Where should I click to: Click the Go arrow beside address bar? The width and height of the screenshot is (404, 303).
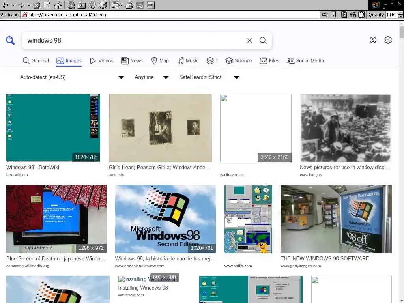pos(325,15)
